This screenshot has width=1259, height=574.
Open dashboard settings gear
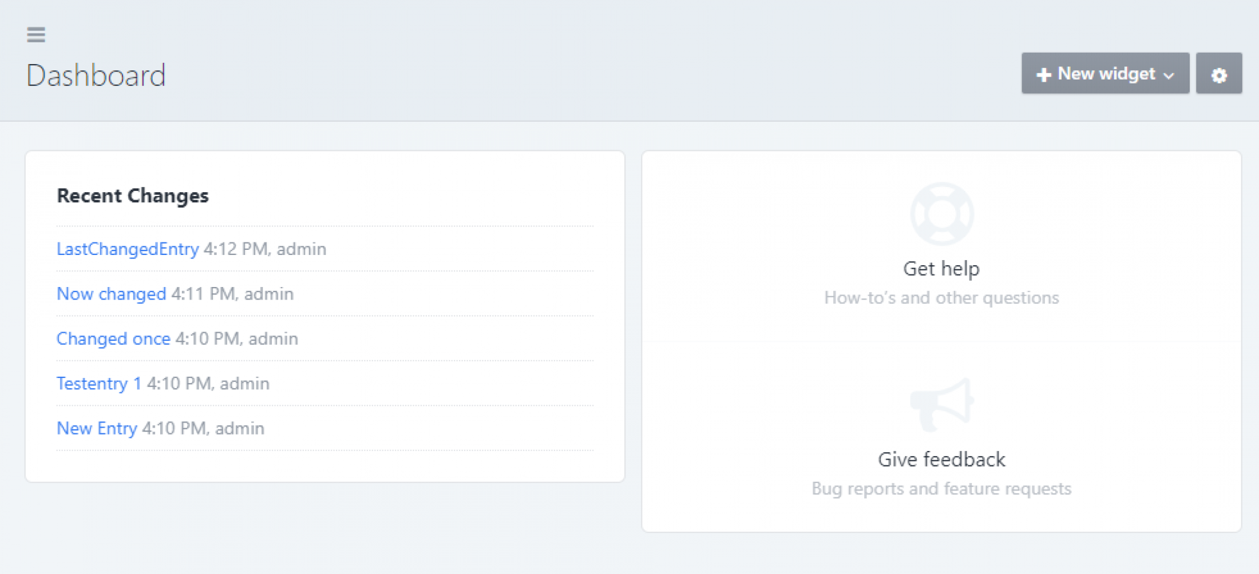coord(1219,74)
